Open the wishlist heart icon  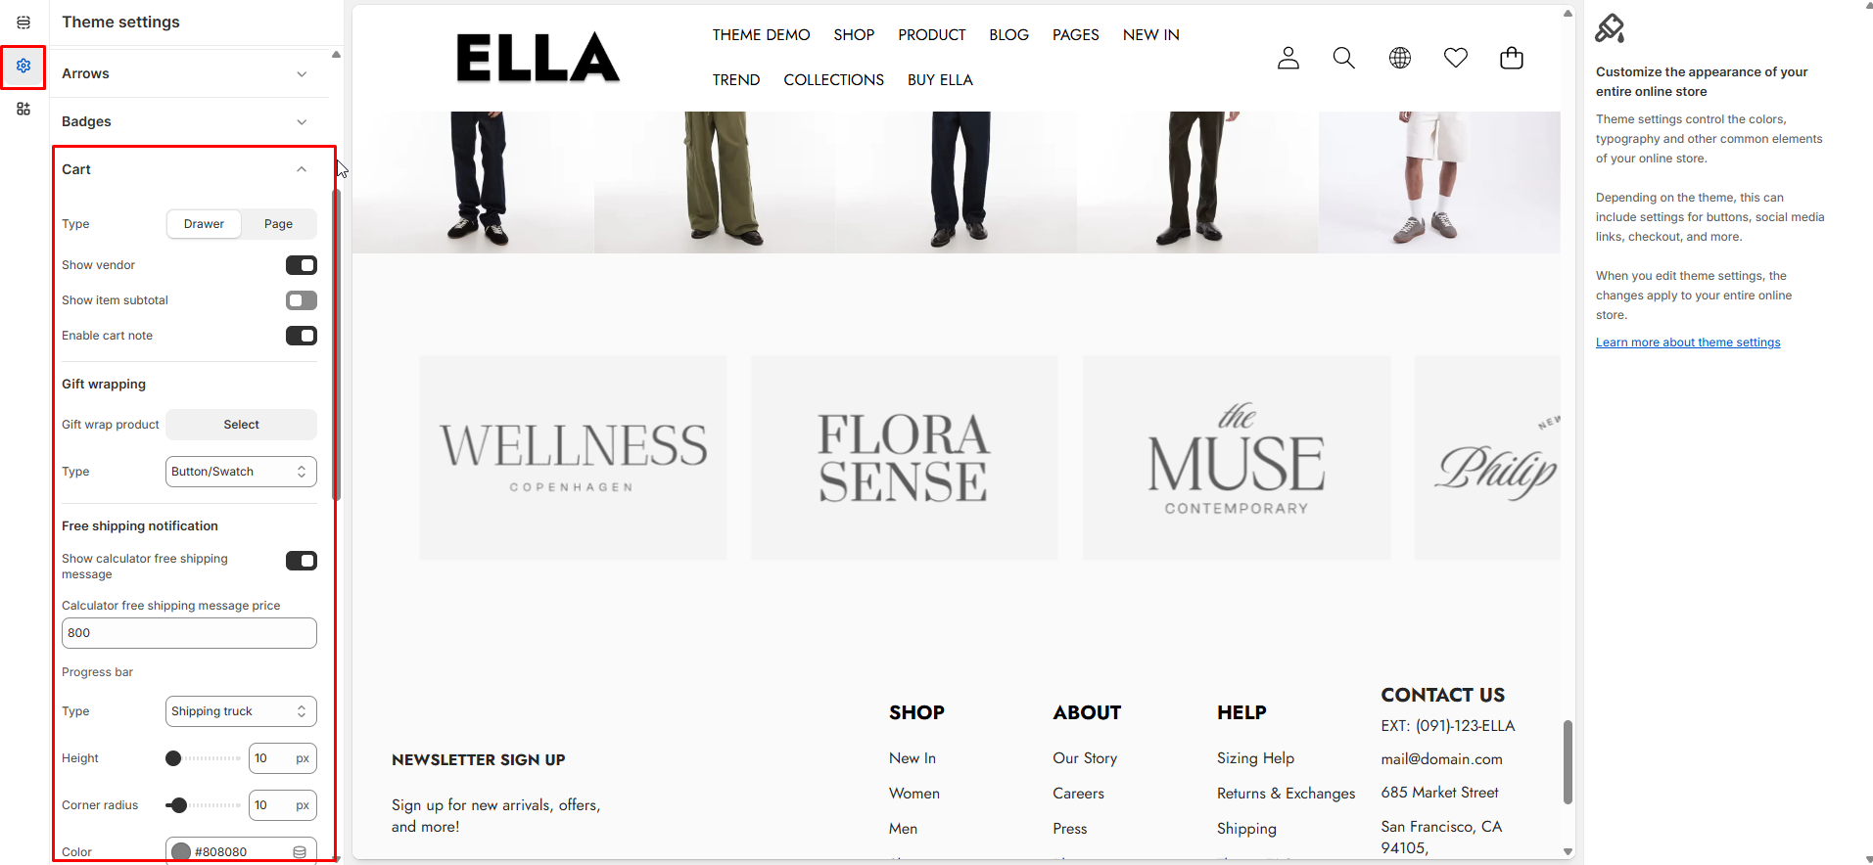pyautogui.click(x=1456, y=59)
